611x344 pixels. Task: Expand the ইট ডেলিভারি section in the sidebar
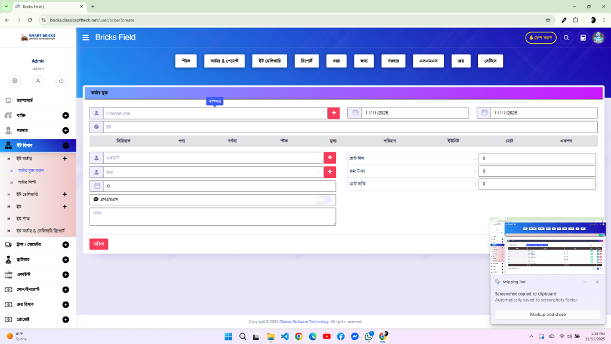coord(64,194)
